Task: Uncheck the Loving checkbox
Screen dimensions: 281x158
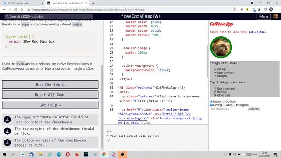Action: [211, 105]
